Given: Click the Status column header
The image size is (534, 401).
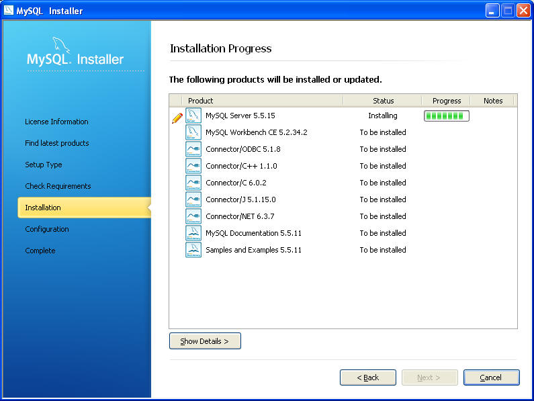Looking at the screenshot, I should pyautogui.click(x=383, y=101).
